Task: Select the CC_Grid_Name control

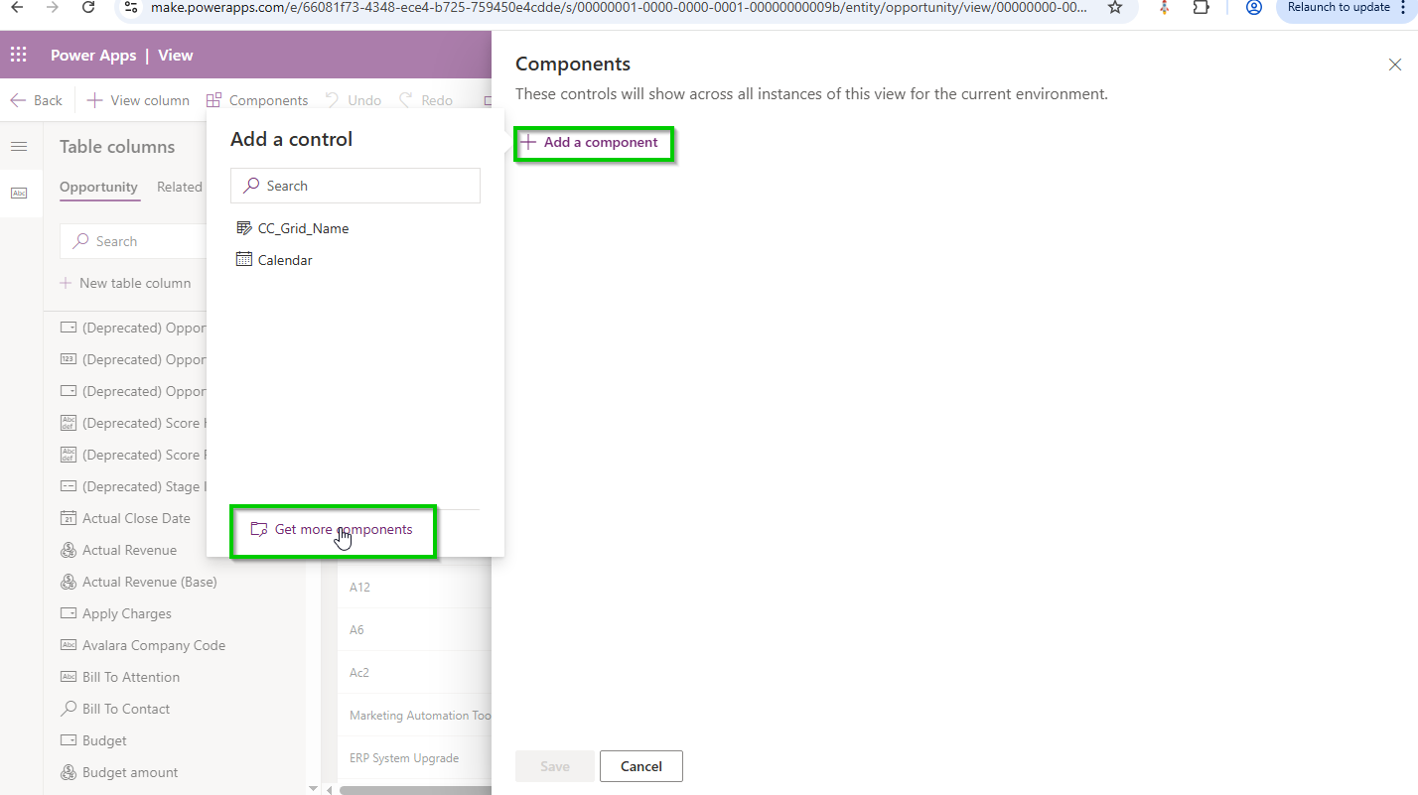Action: point(302,228)
